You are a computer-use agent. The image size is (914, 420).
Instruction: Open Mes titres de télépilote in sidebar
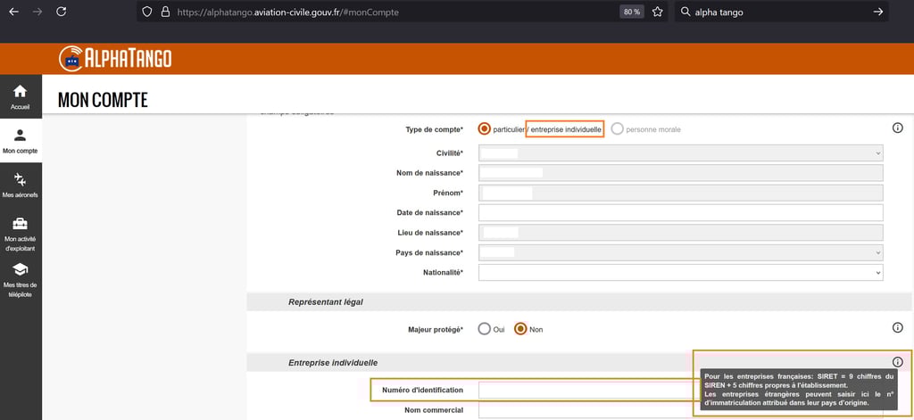[x=21, y=280]
